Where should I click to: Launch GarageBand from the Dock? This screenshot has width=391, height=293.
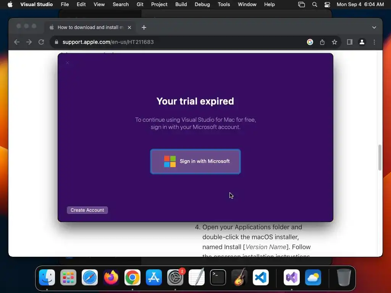point(239,277)
